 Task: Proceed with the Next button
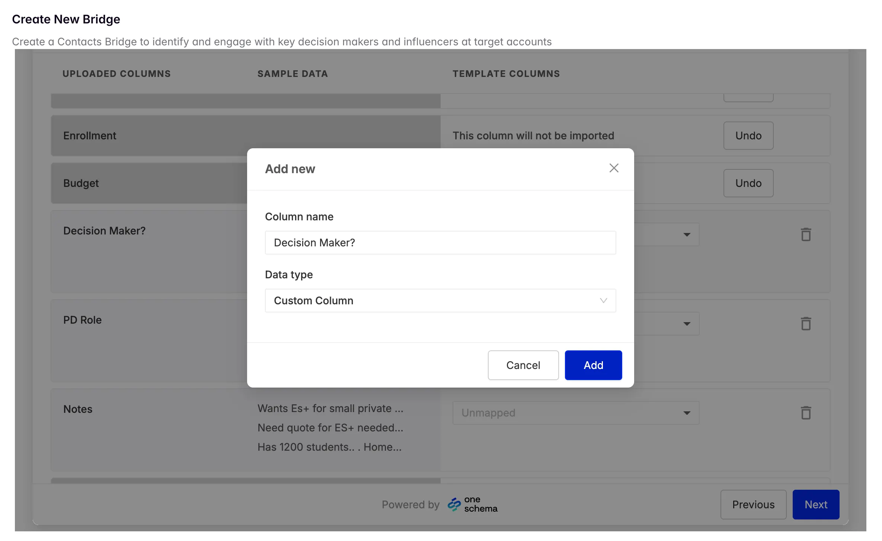815,505
